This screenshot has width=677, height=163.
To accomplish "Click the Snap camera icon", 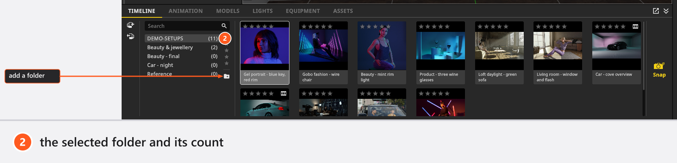I will (659, 66).
